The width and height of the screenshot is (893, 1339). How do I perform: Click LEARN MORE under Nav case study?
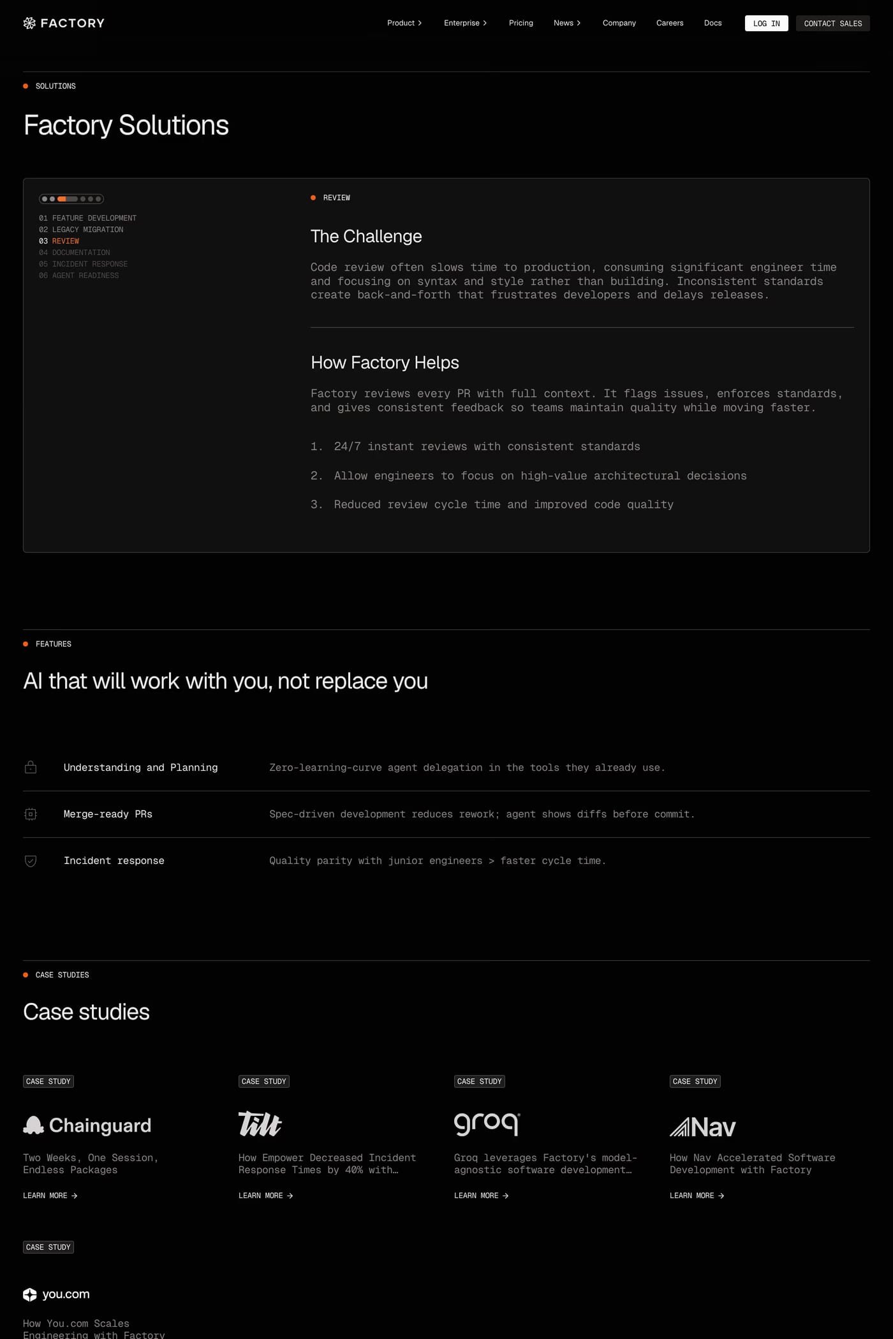click(x=697, y=1196)
